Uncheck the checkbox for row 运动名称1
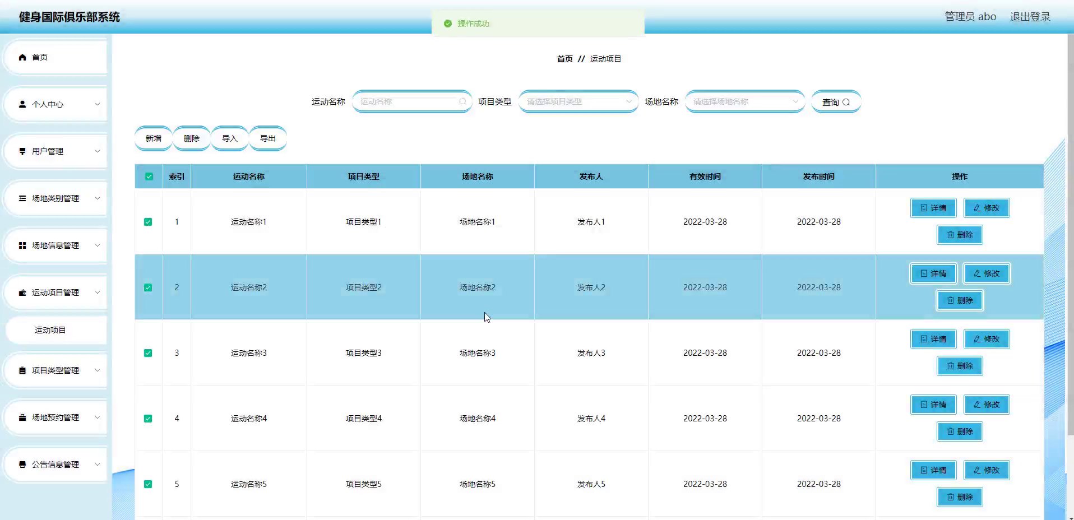 [148, 222]
